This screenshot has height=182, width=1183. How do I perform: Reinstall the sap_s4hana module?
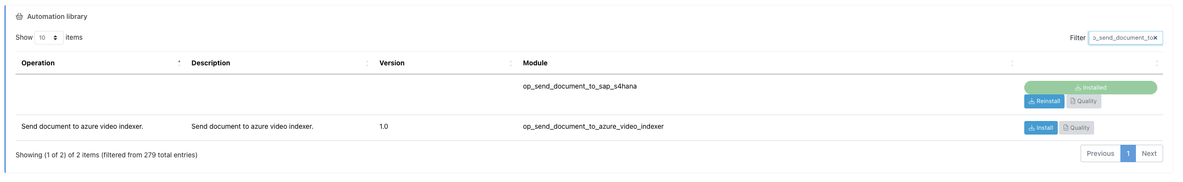1044,101
